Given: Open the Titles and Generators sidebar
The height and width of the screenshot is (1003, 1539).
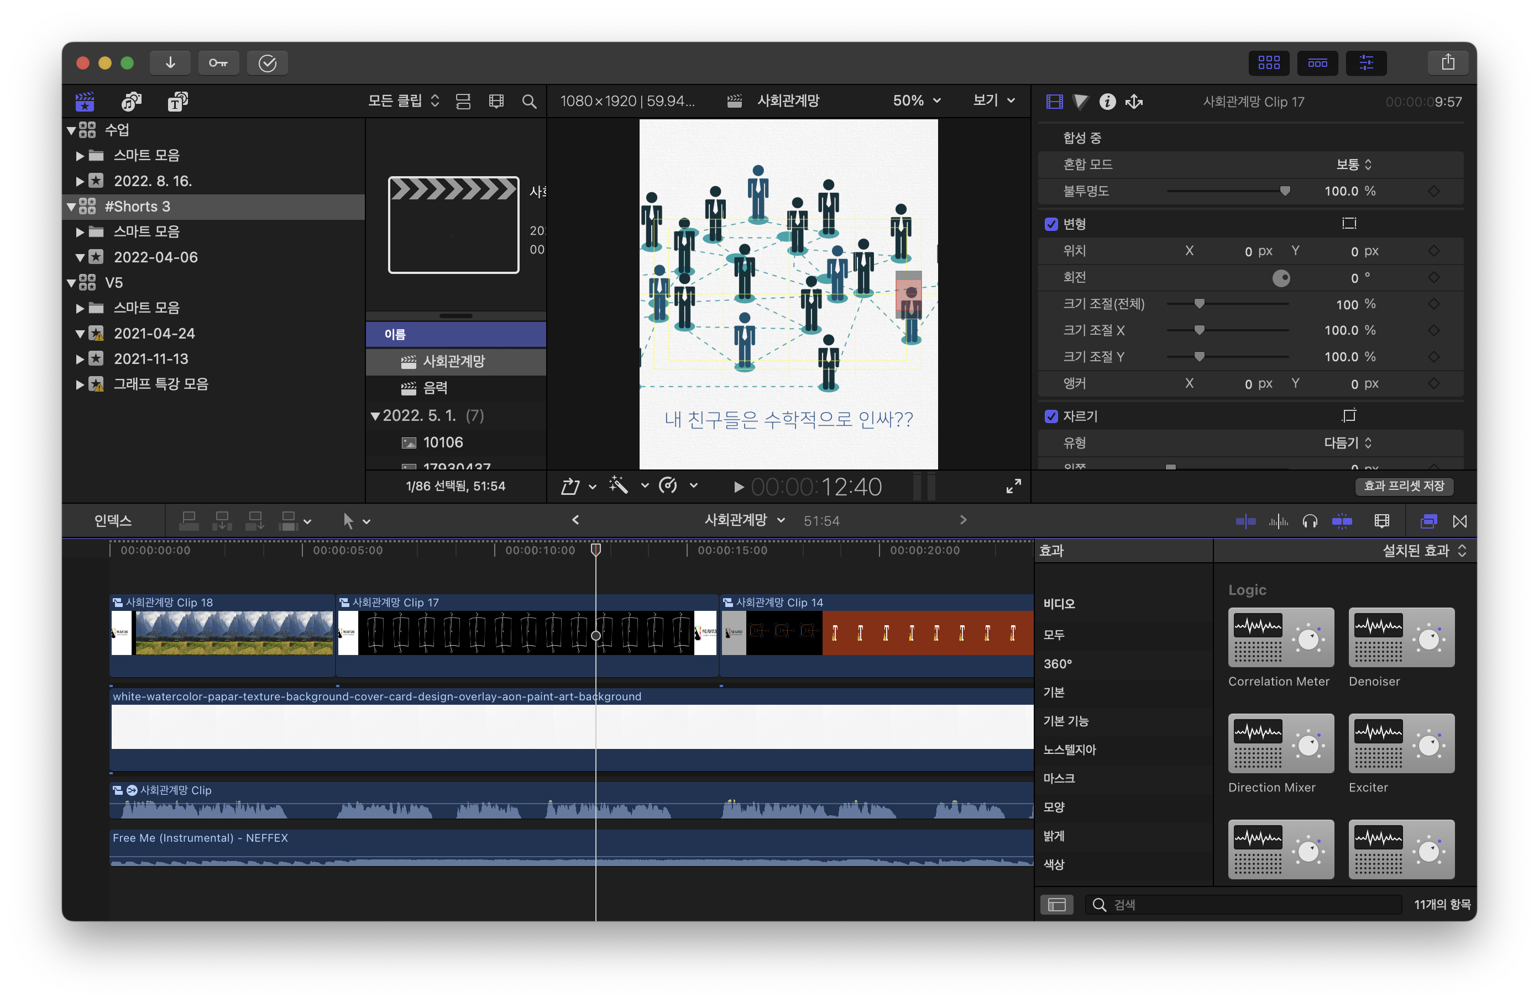Looking at the screenshot, I should click(x=177, y=102).
